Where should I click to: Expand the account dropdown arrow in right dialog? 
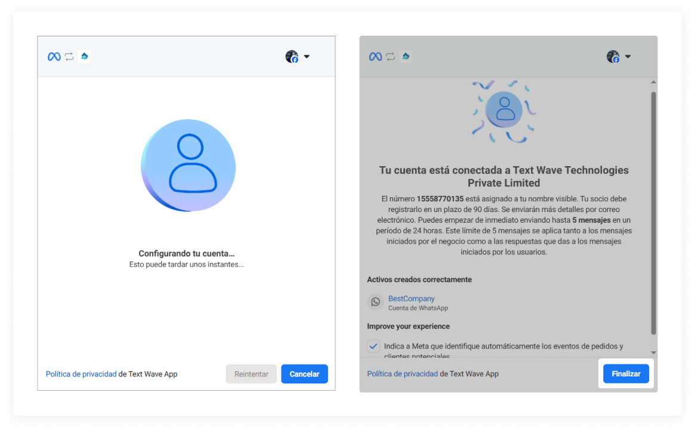point(628,57)
